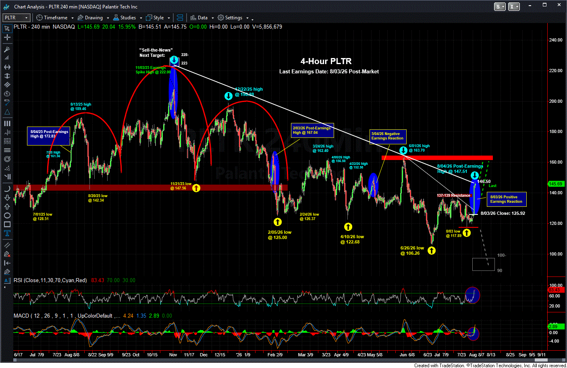Open the Timeframe menu
The height and width of the screenshot is (368, 567).
pyautogui.click(x=52, y=18)
